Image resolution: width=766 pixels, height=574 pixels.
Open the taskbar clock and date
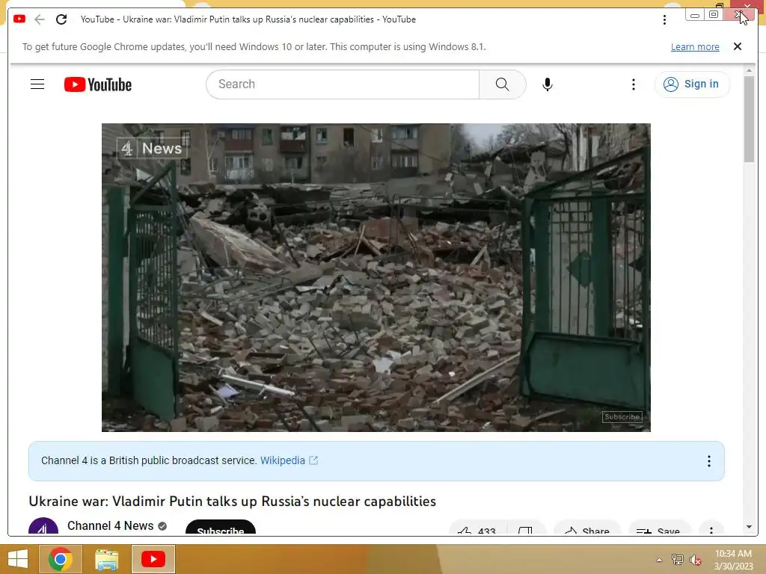733,560
